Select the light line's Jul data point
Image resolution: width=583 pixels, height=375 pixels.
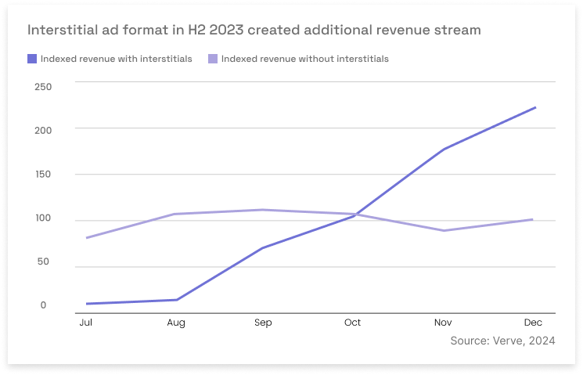pos(86,238)
